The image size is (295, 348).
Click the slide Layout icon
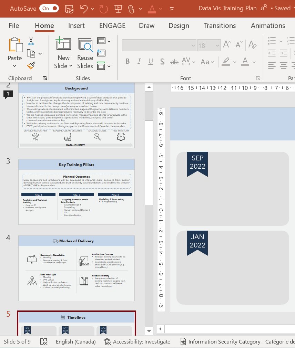tap(101, 41)
